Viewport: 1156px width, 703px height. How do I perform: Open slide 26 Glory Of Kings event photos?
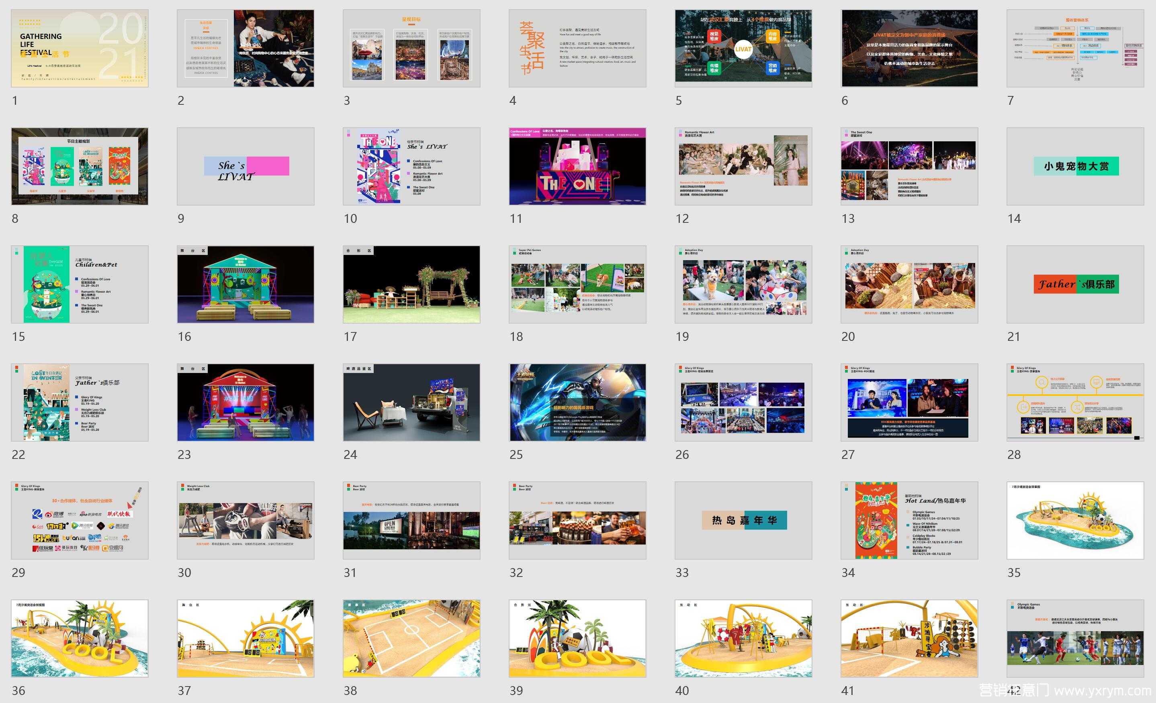pyautogui.click(x=743, y=403)
